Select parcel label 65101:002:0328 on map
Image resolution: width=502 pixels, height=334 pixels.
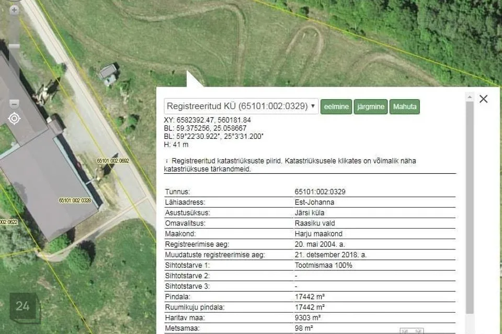(75, 200)
